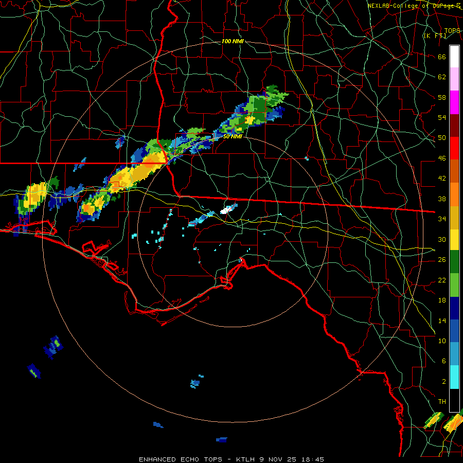The height and width of the screenshot is (463, 463).
Task: Click the '46' legend value
Action: click(442, 158)
